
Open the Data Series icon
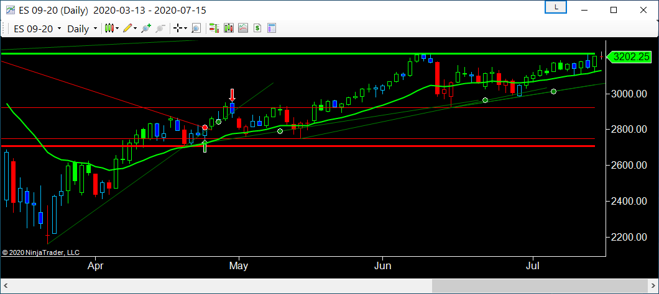pyautogui.click(x=229, y=29)
